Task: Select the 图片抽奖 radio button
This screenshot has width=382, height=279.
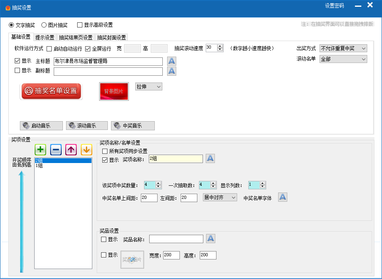Action: [x=44, y=25]
